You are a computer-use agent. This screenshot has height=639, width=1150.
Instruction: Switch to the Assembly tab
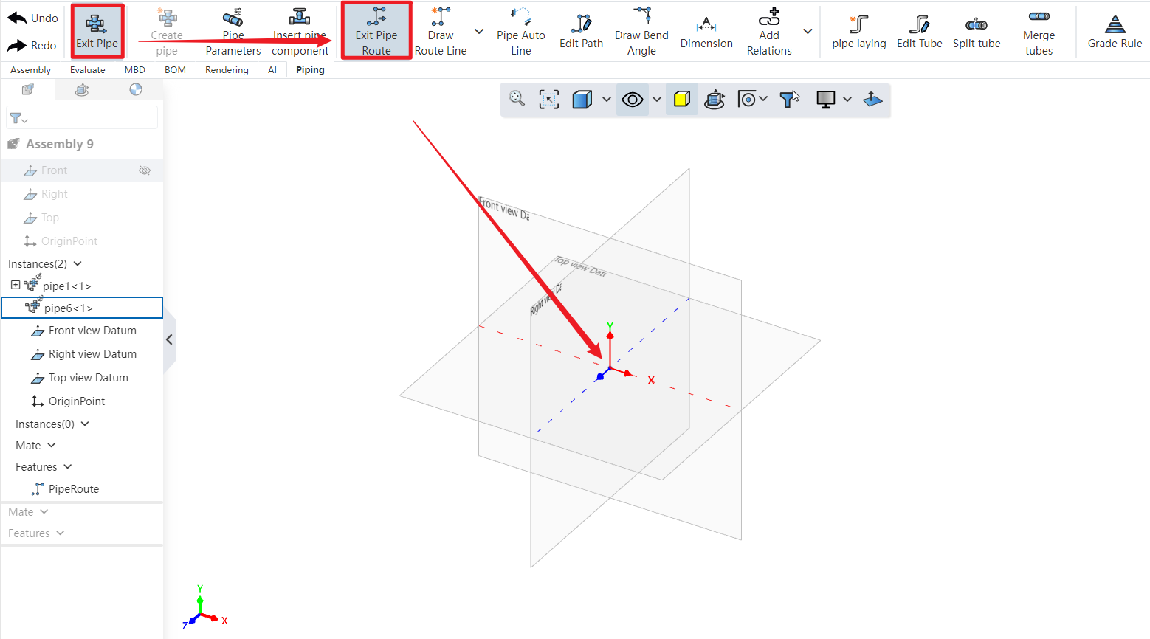click(x=30, y=70)
